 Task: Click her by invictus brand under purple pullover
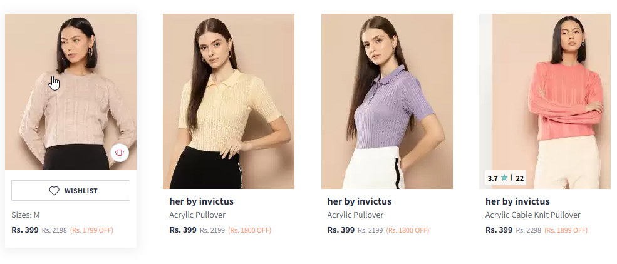(x=360, y=201)
